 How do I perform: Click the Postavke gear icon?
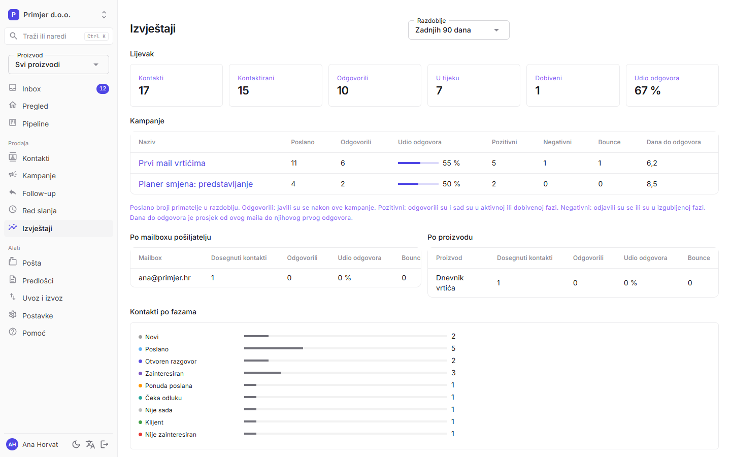coord(13,315)
